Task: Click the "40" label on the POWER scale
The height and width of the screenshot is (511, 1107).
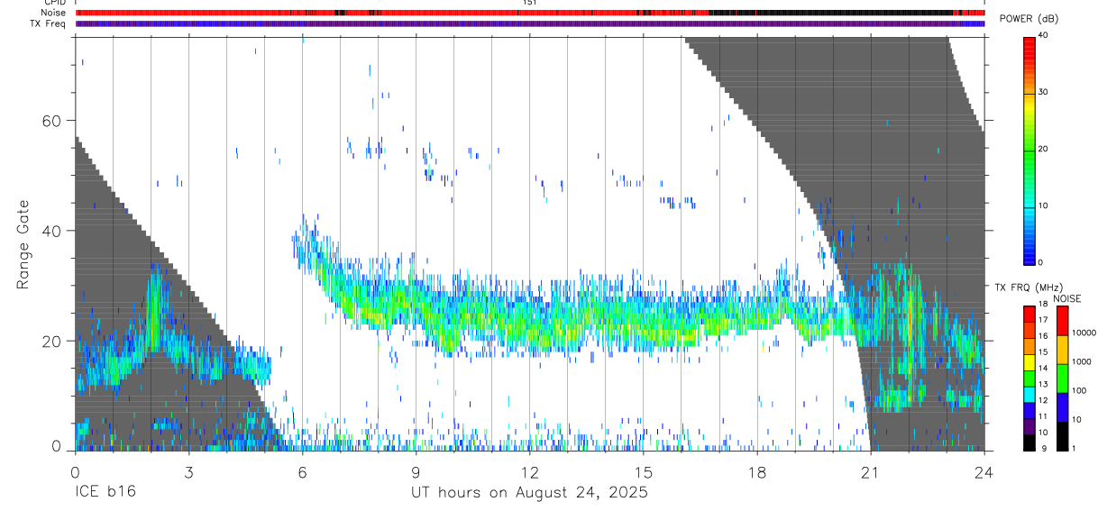Action: 1044,36
